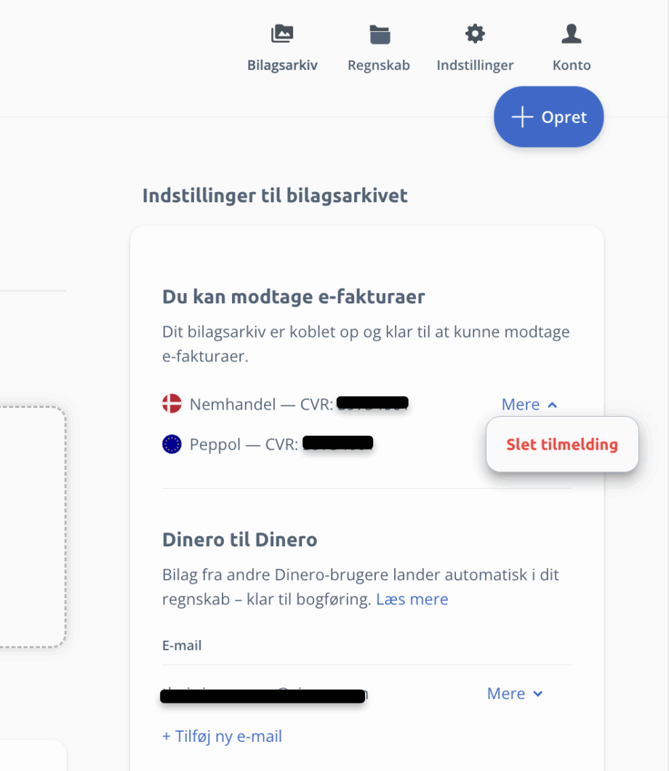The image size is (669, 771).
Task: Click the Konto user silhouette icon
Action: click(x=571, y=34)
